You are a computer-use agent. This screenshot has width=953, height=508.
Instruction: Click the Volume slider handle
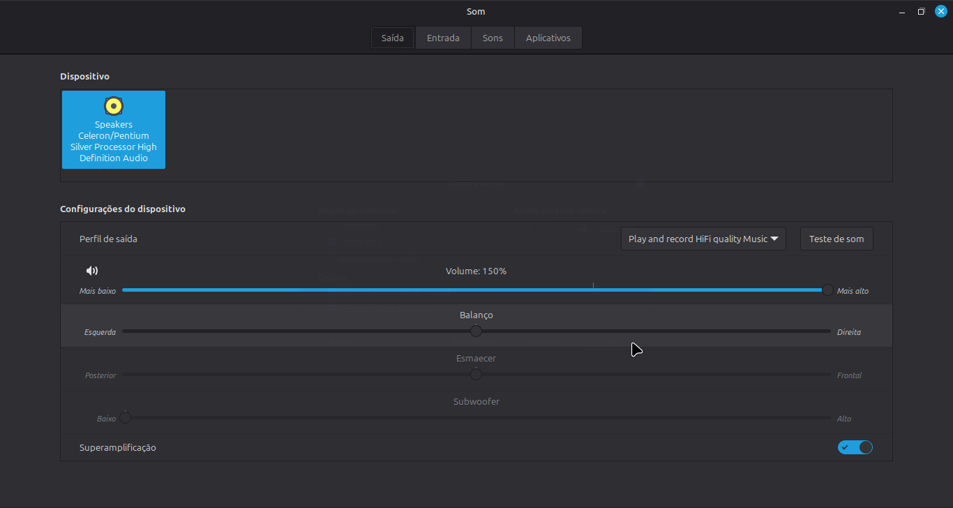tap(827, 290)
